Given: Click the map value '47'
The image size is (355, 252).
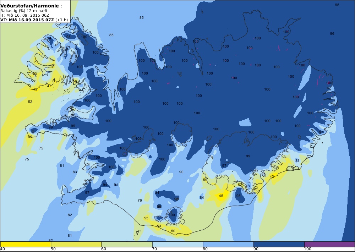Looking at the screenshot, I should coord(49,86).
